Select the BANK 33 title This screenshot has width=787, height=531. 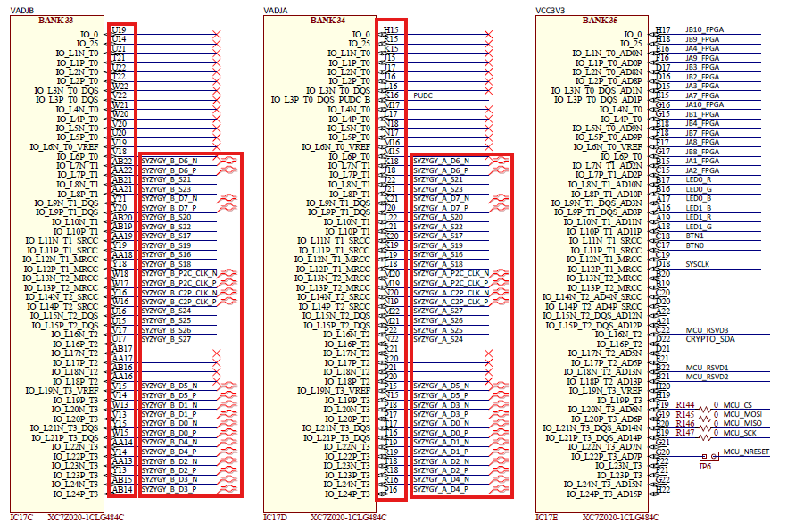point(55,21)
